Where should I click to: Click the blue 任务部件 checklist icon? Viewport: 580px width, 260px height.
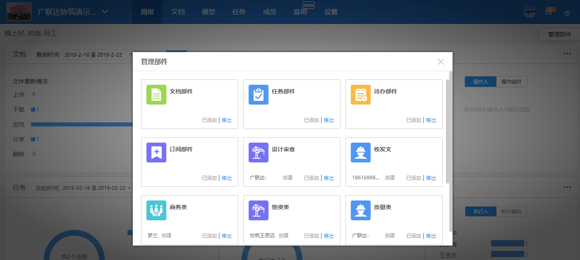(258, 94)
